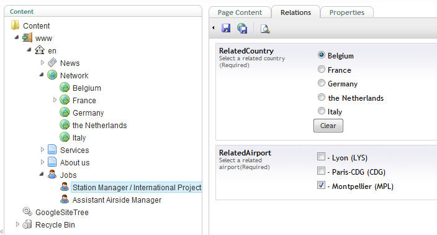Click the home icon beside en

40,50
